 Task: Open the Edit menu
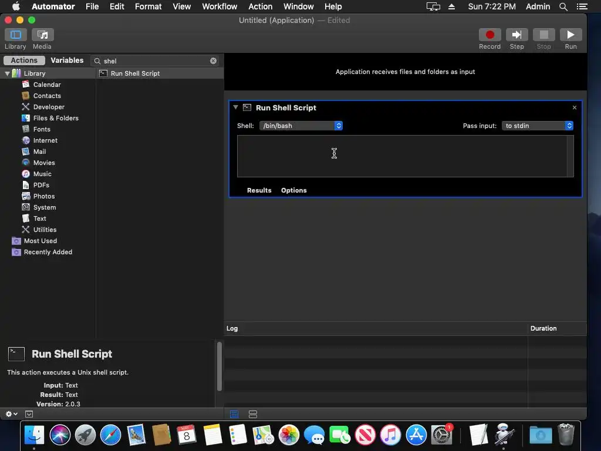[117, 6]
